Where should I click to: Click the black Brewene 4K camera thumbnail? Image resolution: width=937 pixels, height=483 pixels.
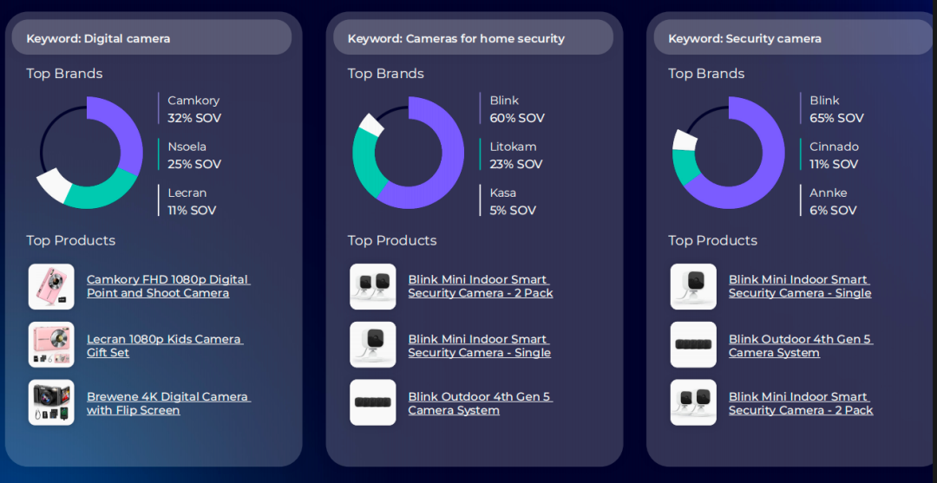point(51,402)
